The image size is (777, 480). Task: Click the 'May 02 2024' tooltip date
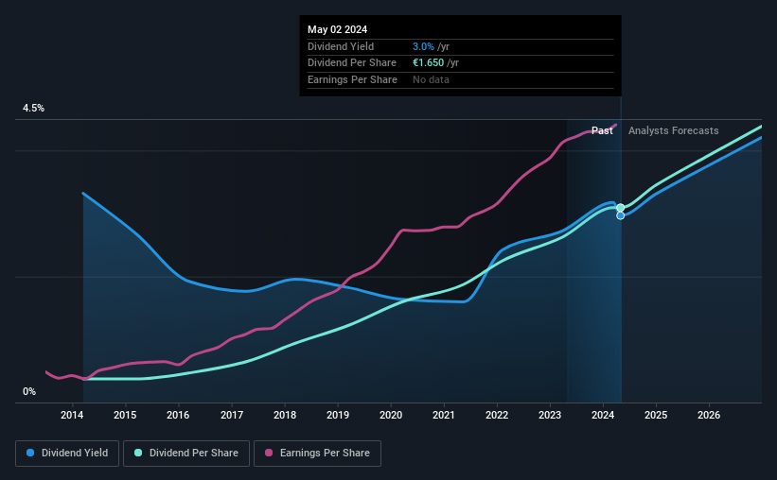point(338,29)
